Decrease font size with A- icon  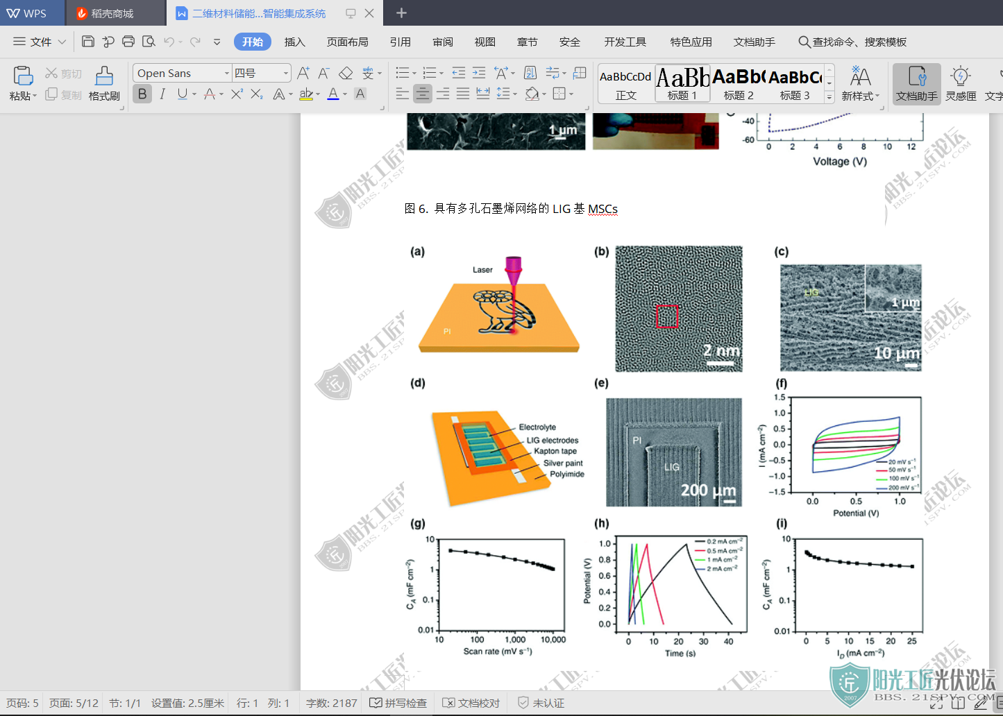click(324, 73)
